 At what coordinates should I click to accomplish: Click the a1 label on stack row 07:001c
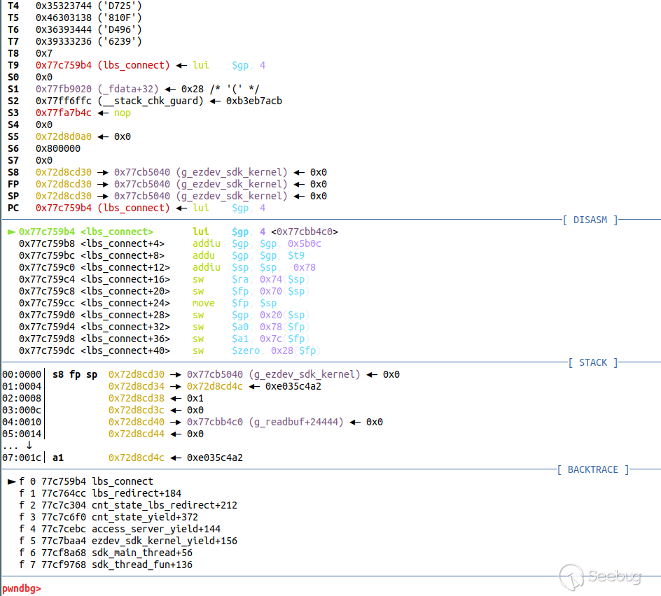coord(58,457)
